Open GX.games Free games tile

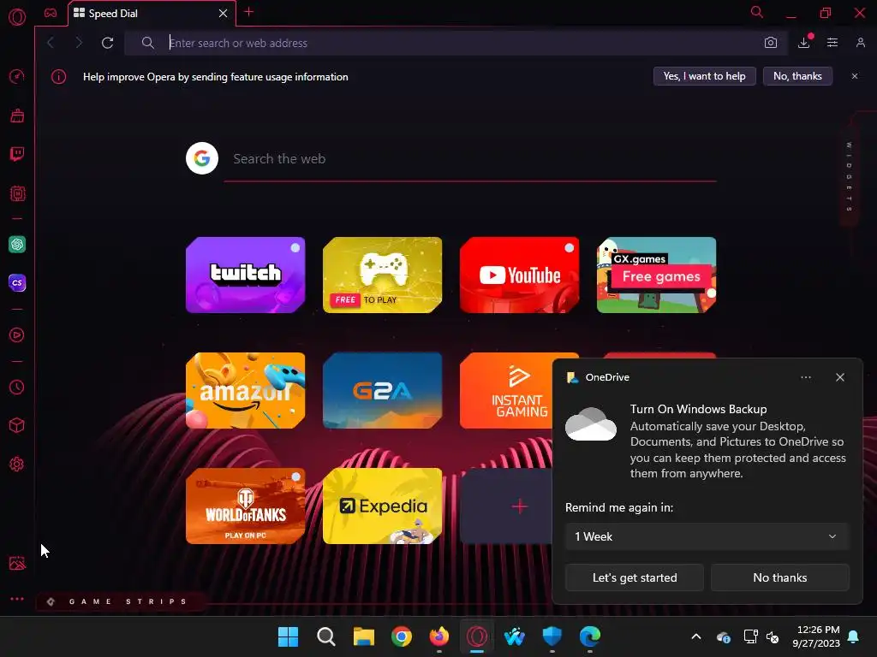pyautogui.click(x=657, y=275)
